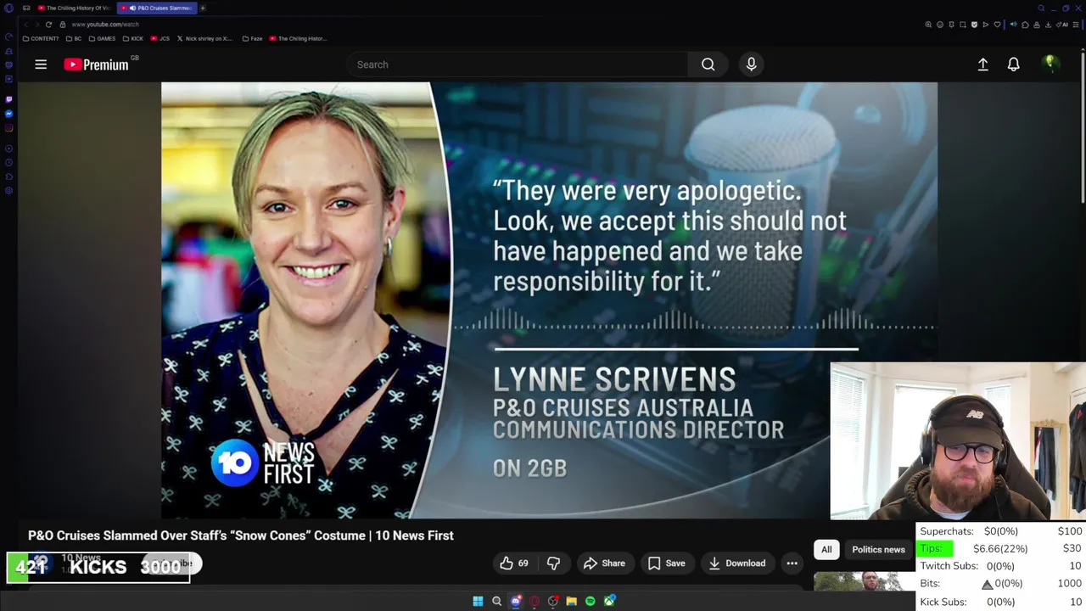Click the Superchats $0(0%) overlay row
The height and width of the screenshot is (611, 1086).
coord(1000,531)
